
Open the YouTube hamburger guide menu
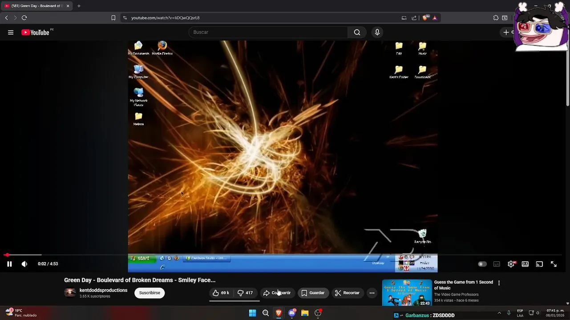coord(11,32)
